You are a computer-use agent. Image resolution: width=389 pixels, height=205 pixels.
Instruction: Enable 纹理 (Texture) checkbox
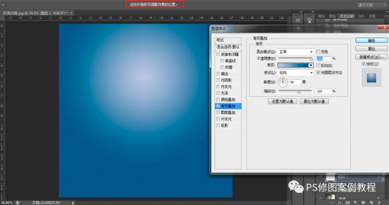tap(222, 67)
